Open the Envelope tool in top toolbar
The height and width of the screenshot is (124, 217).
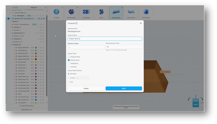[x=56, y=13]
